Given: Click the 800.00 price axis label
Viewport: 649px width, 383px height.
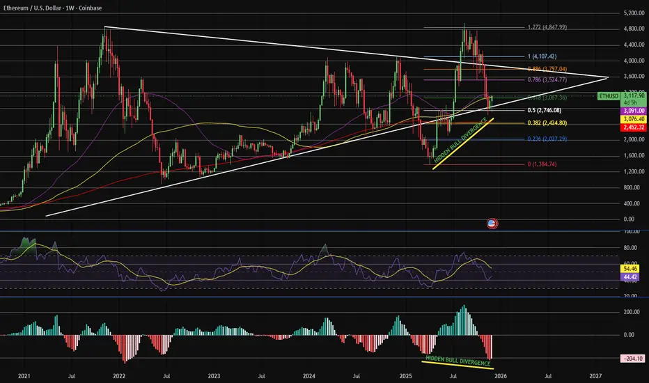Looking at the screenshot, I should click(x=631, y=187).
